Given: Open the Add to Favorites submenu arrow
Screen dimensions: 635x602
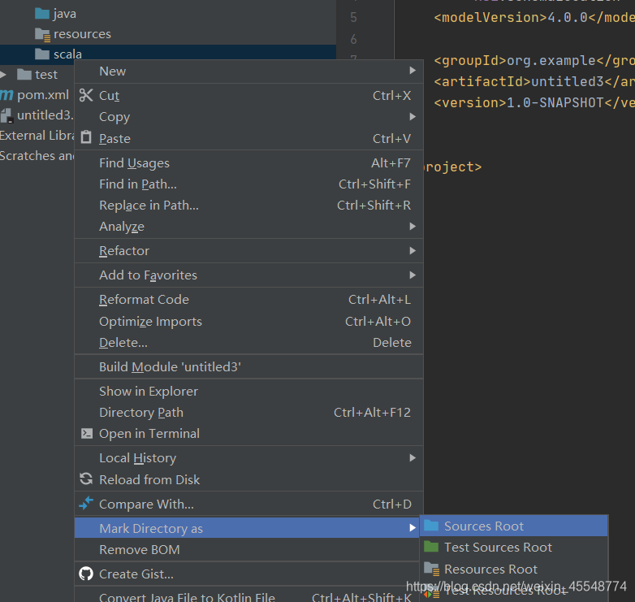Looking at the screenshot, I should pyautogui.click(x=413, y=275).
